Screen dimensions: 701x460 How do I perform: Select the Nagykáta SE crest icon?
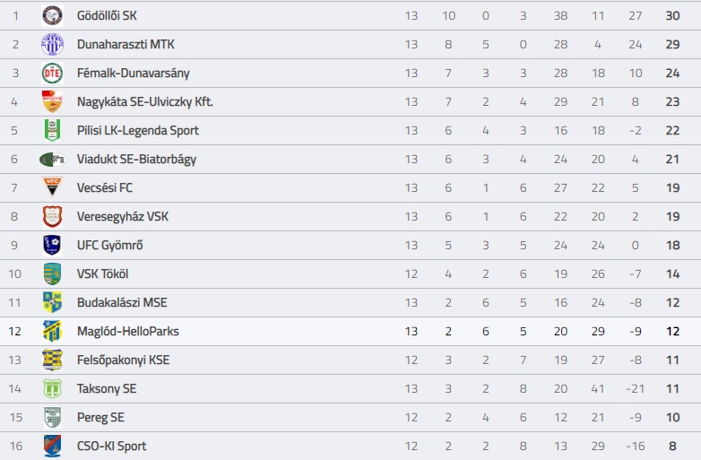52,101
